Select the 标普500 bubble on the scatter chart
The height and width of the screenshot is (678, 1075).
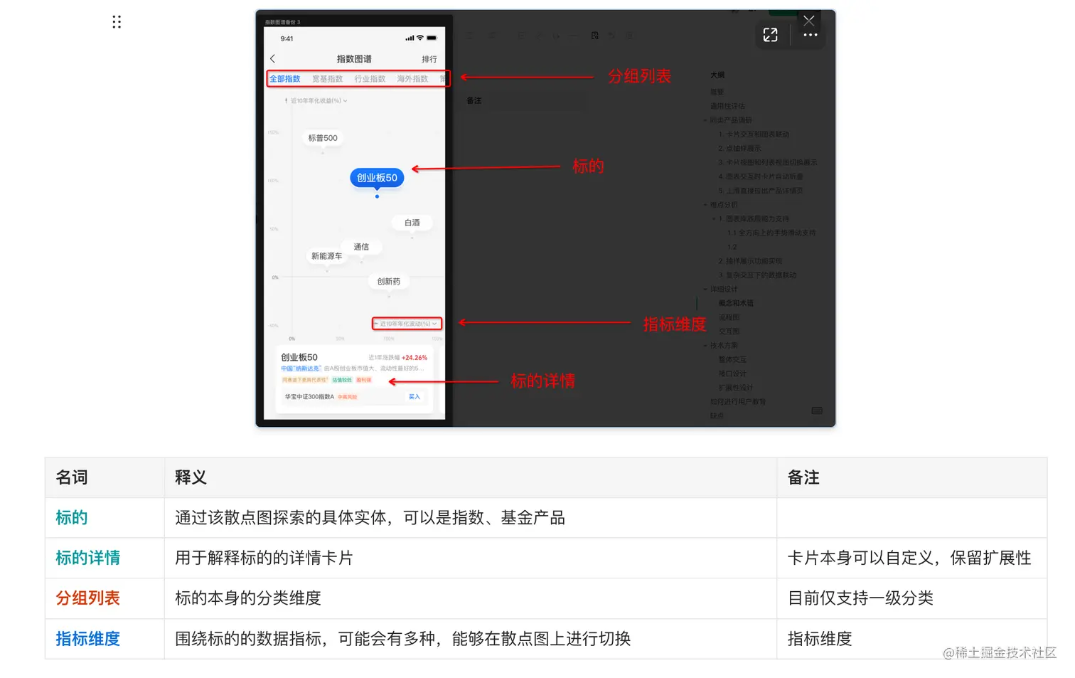click(323, 138)
